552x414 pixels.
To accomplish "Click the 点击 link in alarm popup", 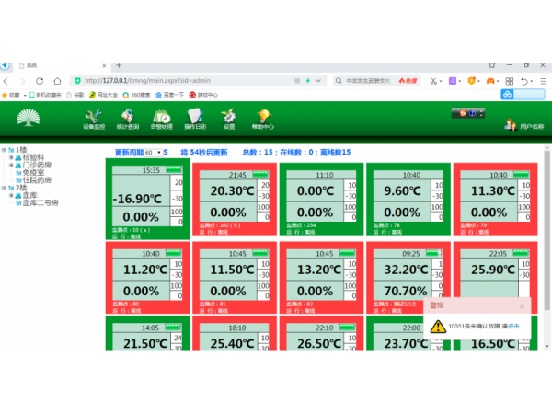I will 513,326.
